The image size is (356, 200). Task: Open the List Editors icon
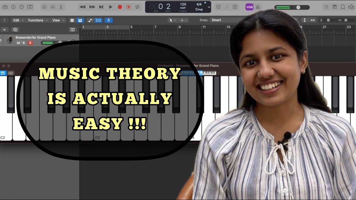click(x=326, y=7)
